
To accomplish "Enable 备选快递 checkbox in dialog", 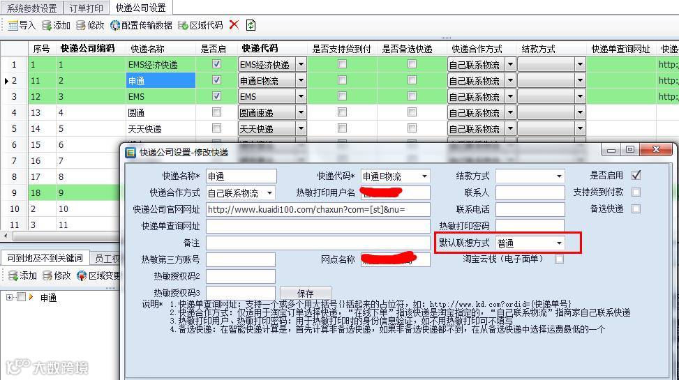I will (636, 208).
